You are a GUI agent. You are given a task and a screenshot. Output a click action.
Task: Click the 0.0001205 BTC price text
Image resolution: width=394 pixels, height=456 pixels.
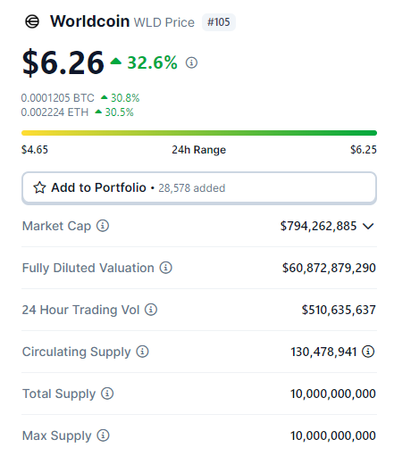pos(58,98)
